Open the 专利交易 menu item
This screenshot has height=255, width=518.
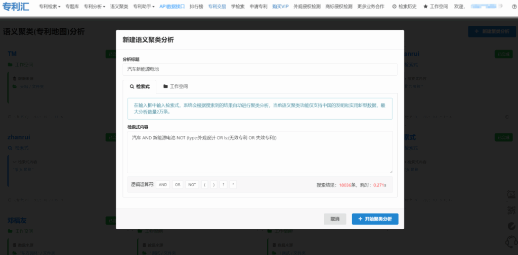pyautogui.click(x=217, y=7)
